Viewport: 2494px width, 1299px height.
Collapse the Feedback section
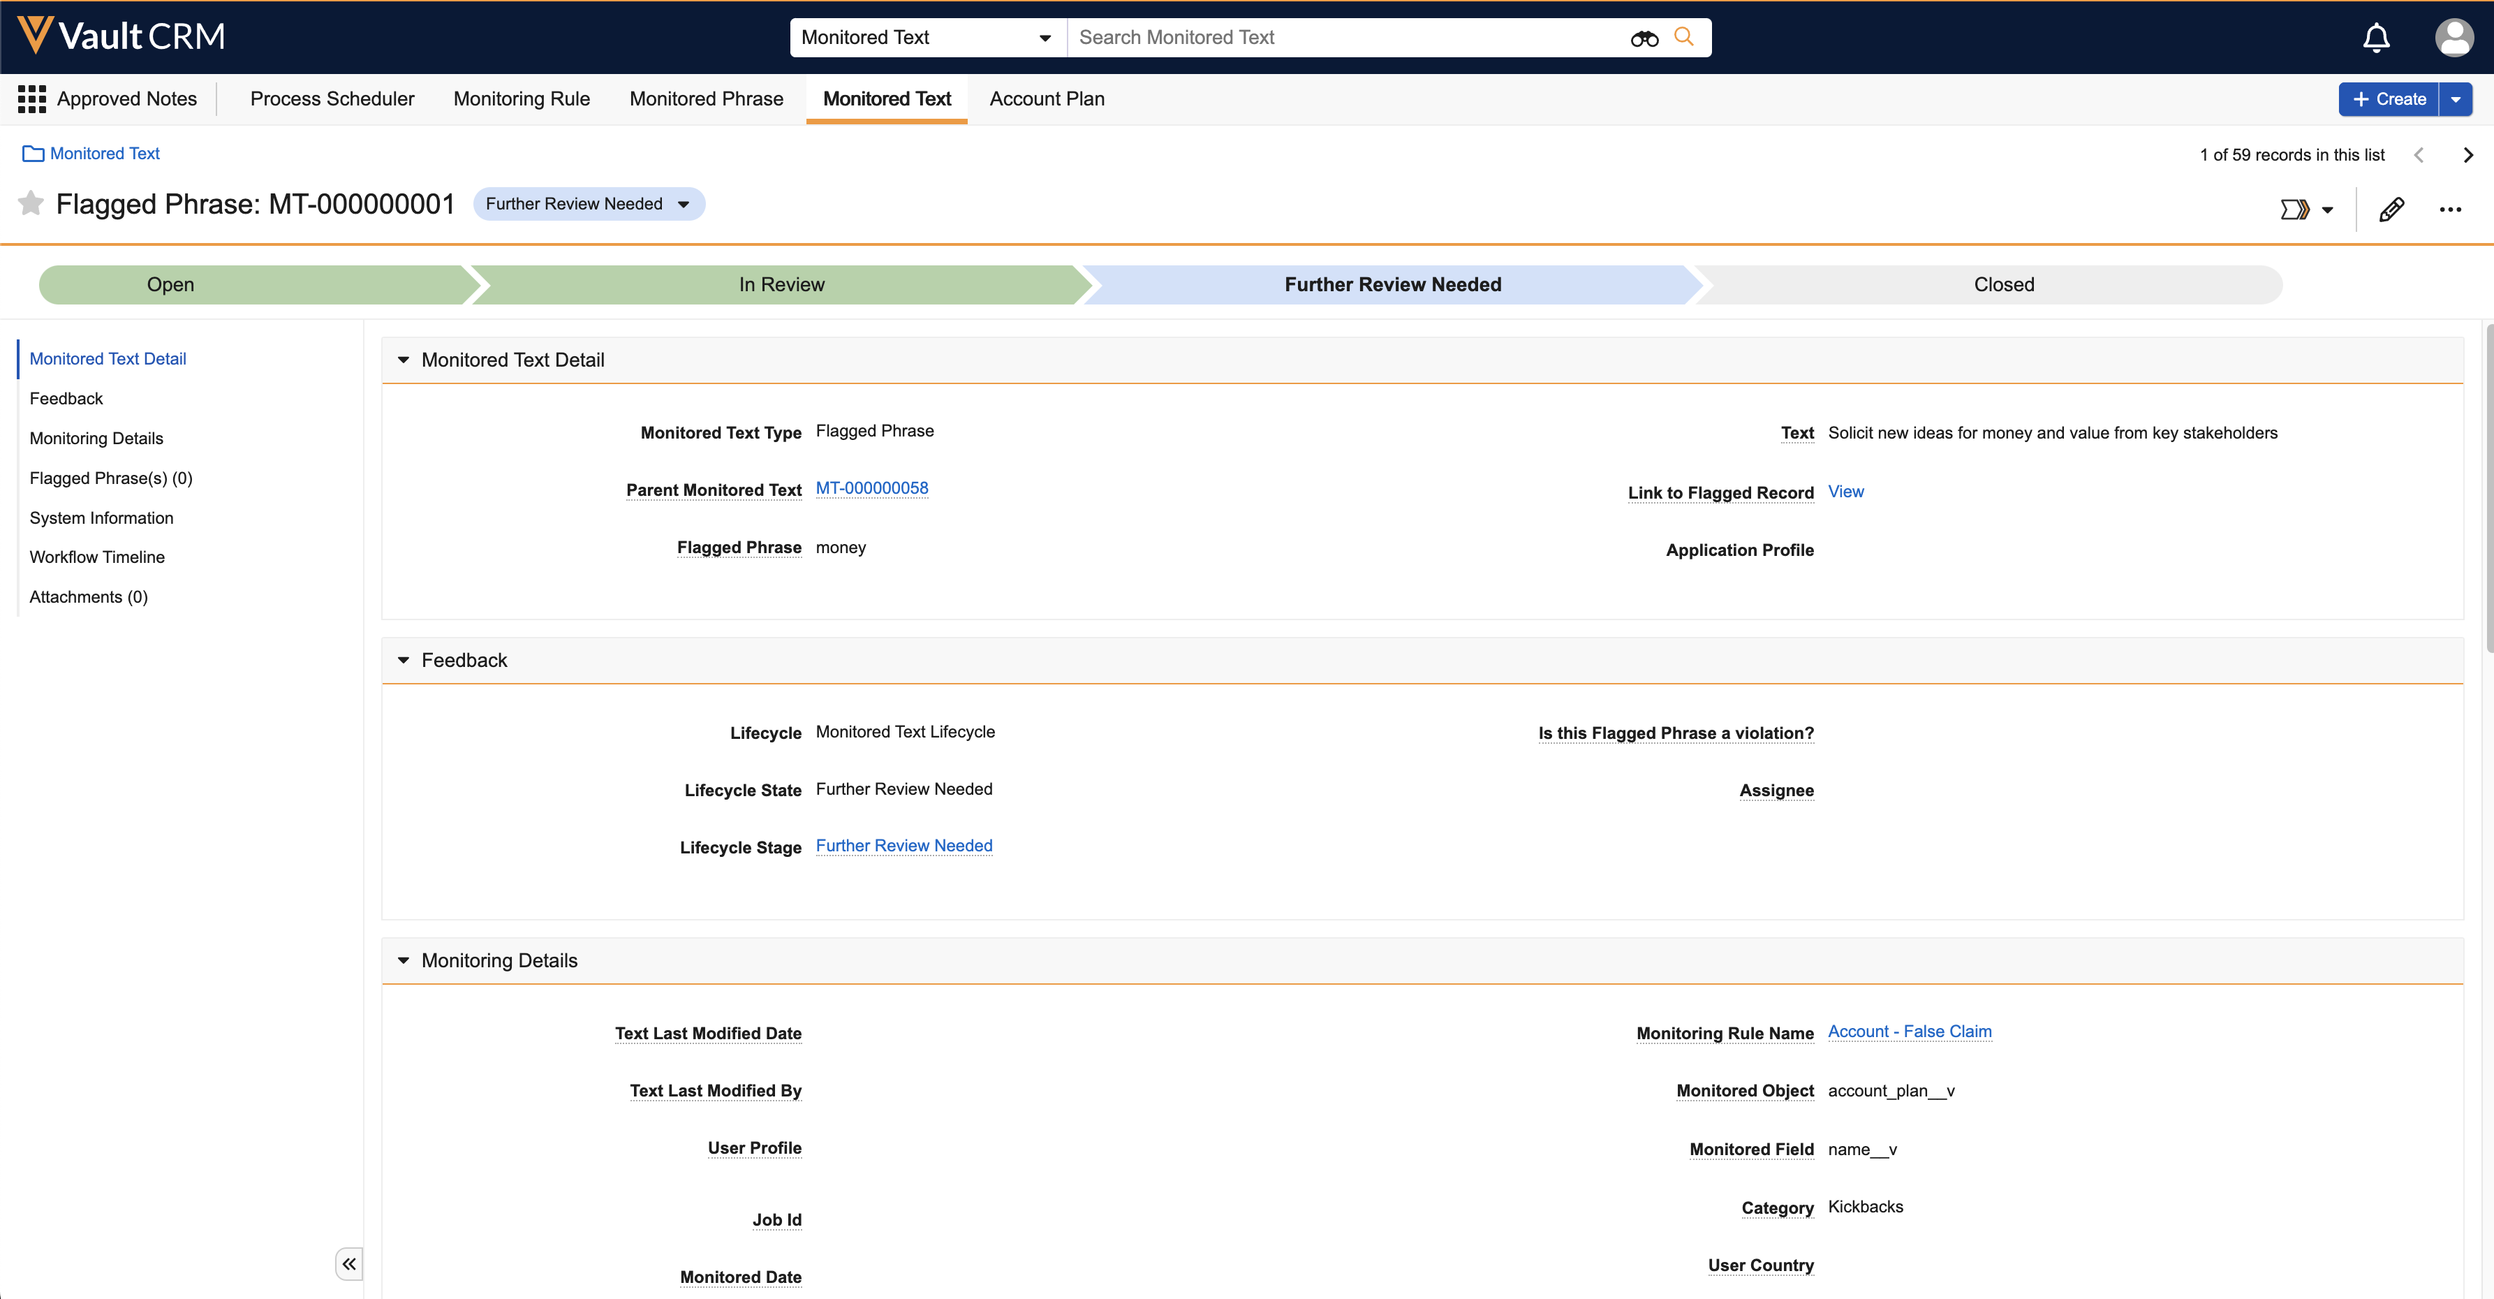404,661
